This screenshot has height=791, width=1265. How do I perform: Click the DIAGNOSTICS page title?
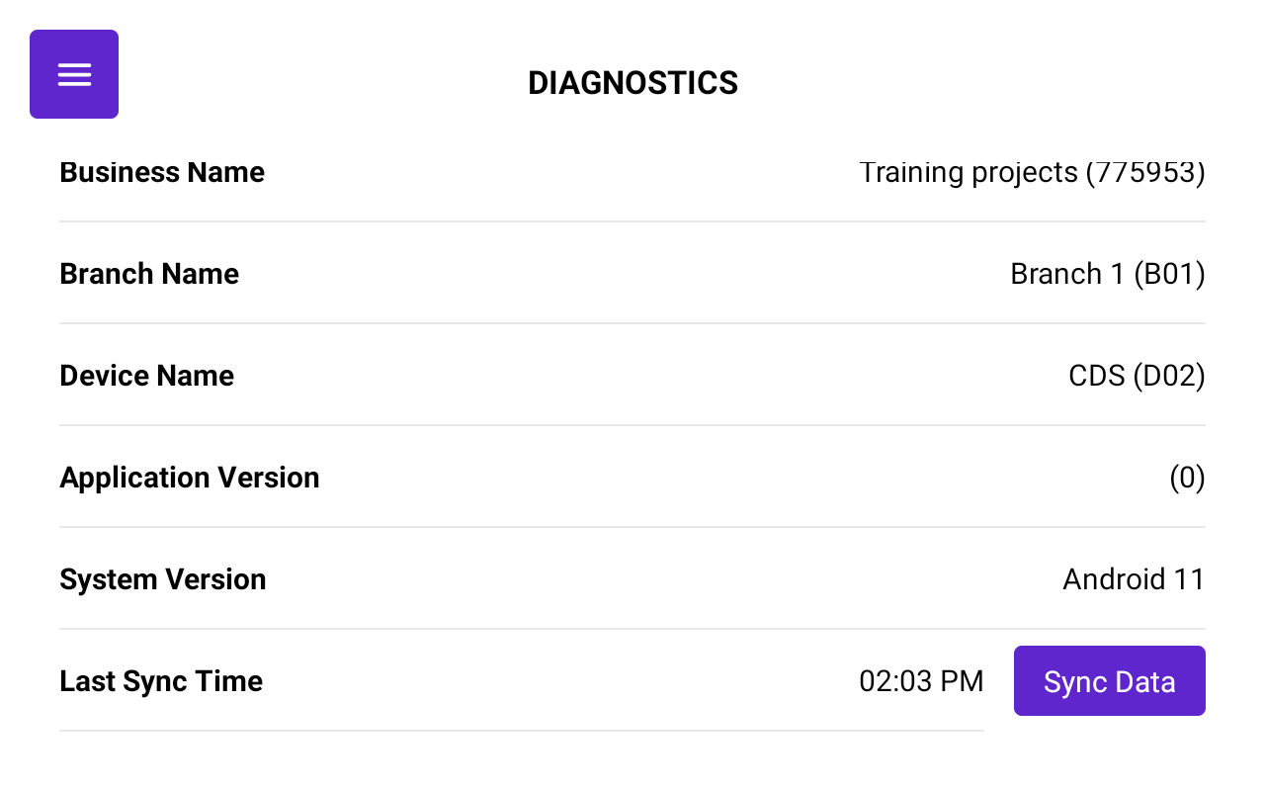(x=632, y=83)
